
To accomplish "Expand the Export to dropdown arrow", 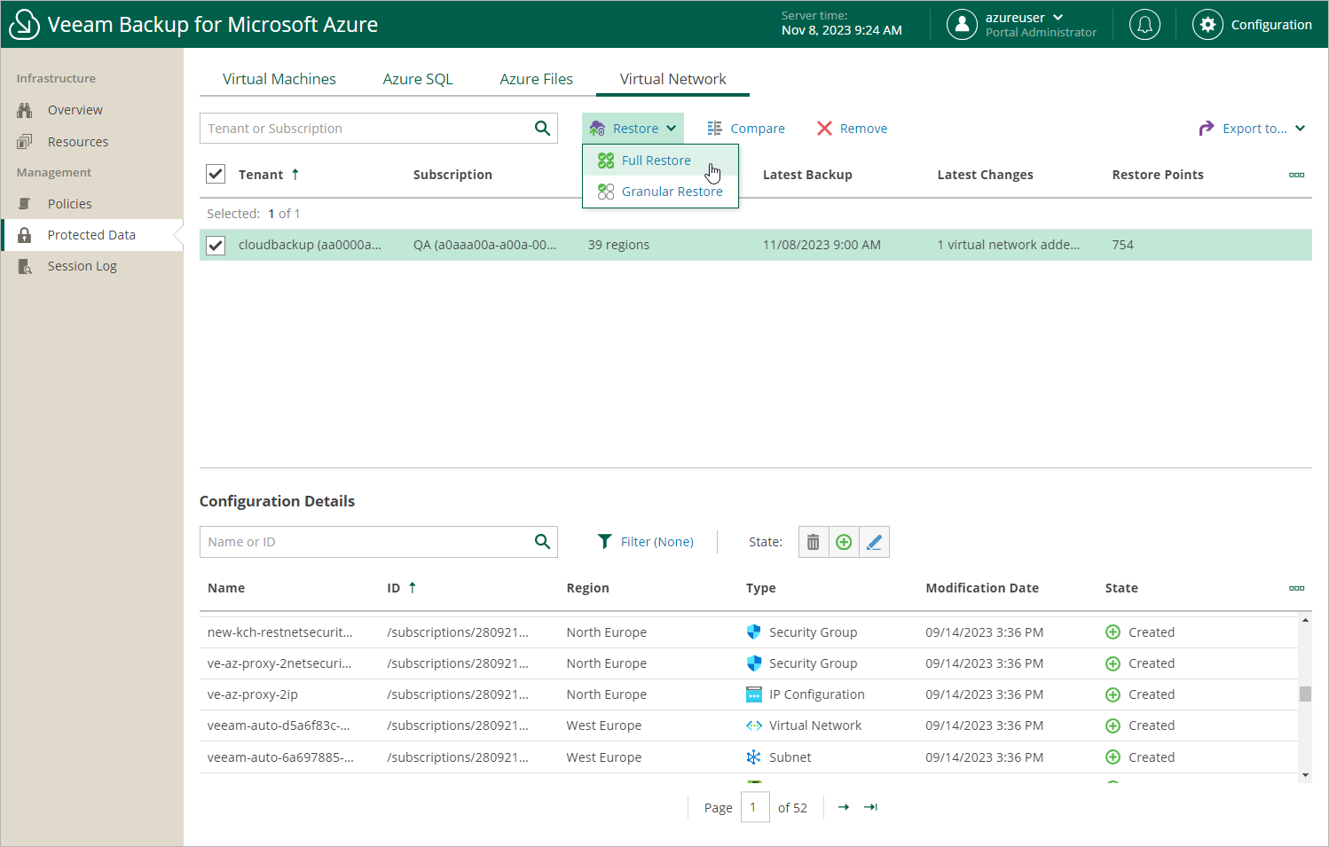I will click(x=1300, y=129).
